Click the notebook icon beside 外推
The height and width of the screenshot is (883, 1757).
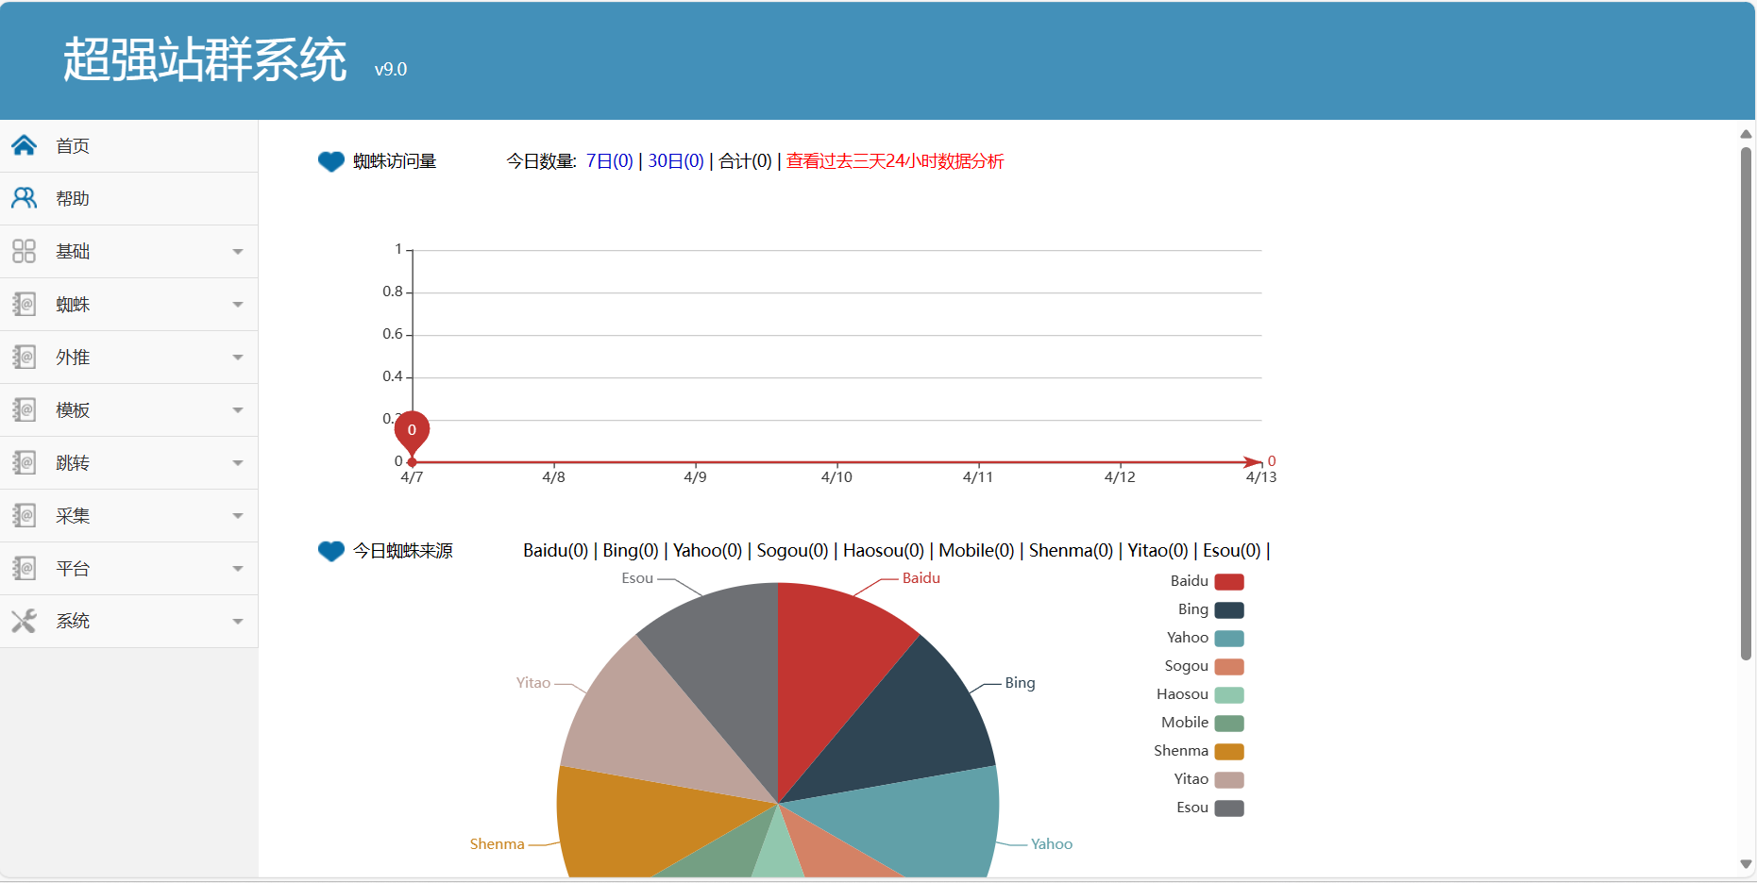24,357
